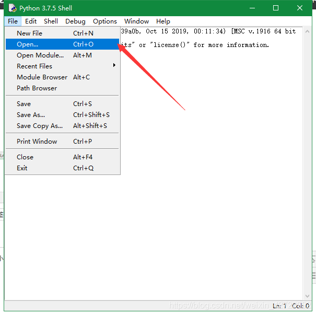
Task: Click the scrollbar down arrow
Action: pyautogui.click(x=307, y=296)
